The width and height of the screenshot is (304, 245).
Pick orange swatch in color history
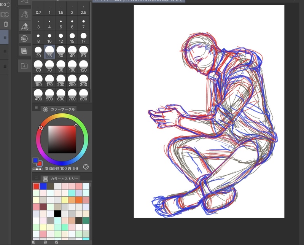point(79,200)
